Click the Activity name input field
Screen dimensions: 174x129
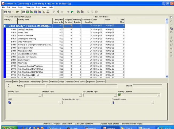pyautogui.click(x=82, y=86)
